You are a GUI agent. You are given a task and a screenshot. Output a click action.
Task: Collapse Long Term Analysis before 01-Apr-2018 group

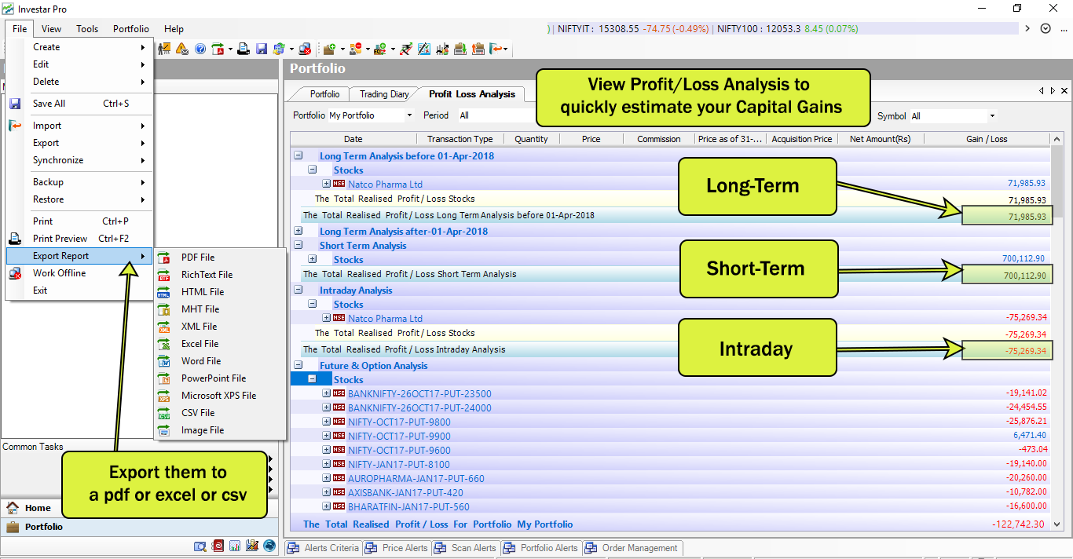[x=298, y=156]
